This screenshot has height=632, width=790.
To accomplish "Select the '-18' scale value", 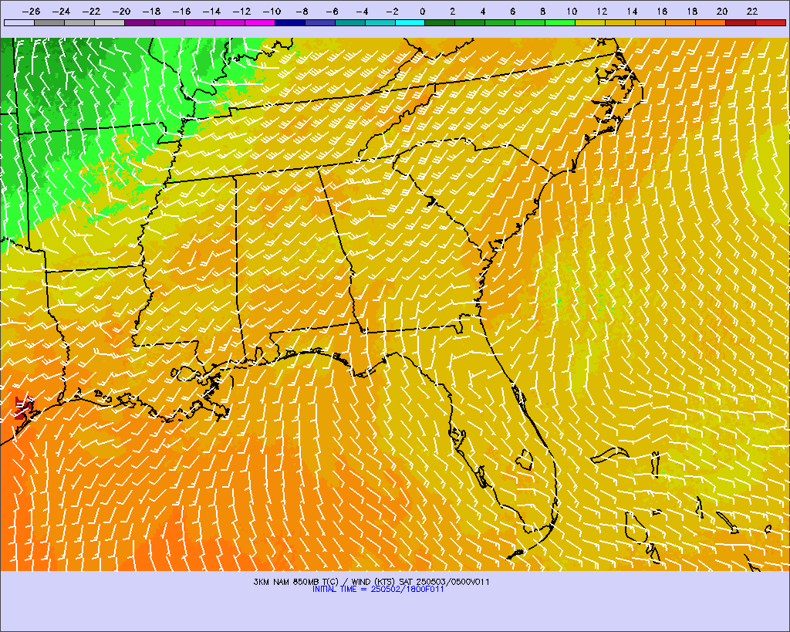I will [152, 11].
